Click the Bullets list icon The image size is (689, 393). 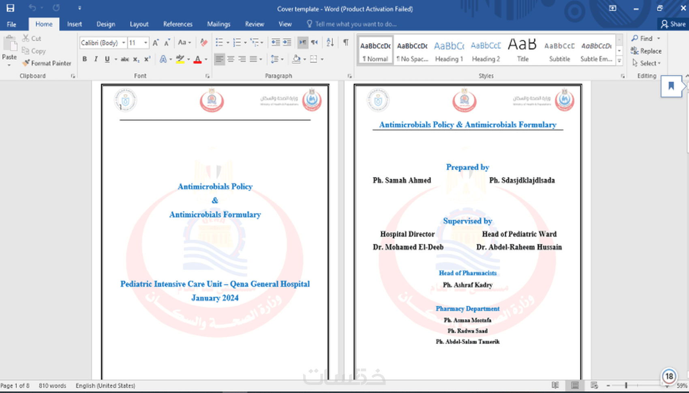pos(219,43)
